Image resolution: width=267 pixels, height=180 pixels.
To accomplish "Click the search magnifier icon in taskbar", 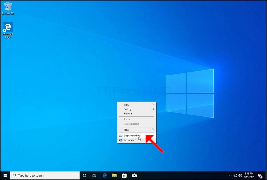I will (15, 175).
